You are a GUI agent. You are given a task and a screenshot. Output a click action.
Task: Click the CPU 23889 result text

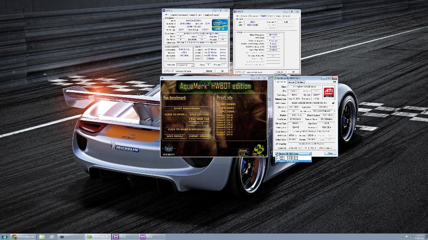pyautogui.click(x=228, y=111)
